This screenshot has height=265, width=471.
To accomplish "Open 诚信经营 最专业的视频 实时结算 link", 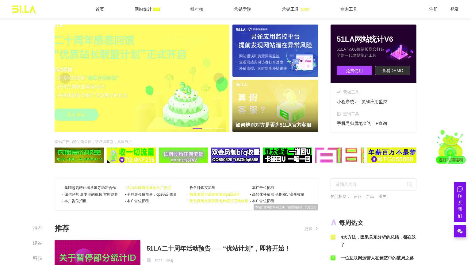I will tap(91, 194).
